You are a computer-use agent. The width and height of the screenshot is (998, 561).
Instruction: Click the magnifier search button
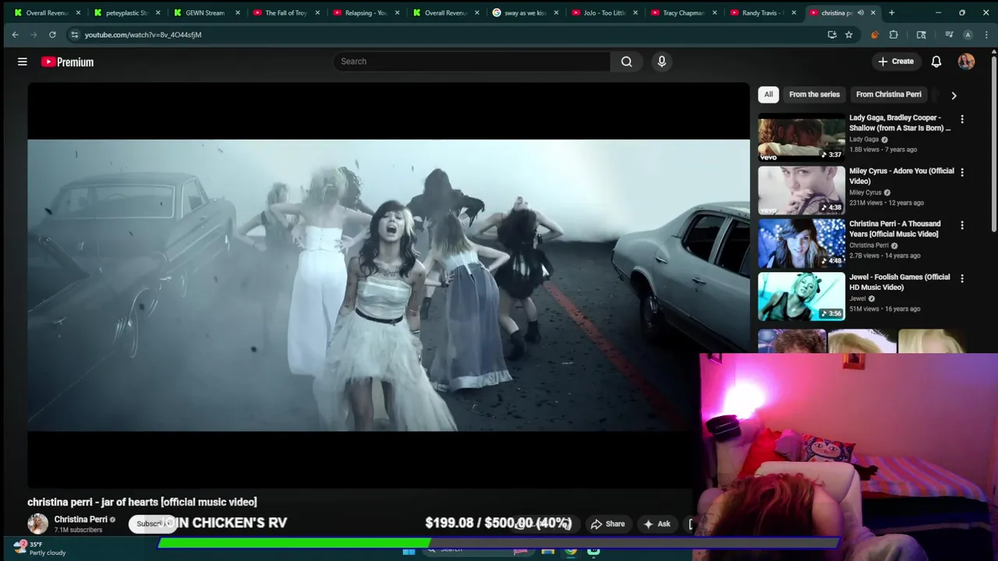(627, 62)
